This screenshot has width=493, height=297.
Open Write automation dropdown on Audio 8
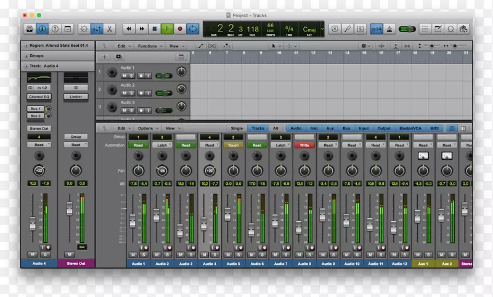304,145
